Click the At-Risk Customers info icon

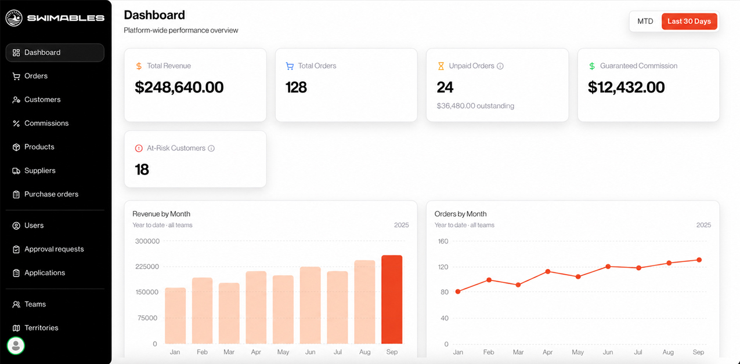[211, 148]
